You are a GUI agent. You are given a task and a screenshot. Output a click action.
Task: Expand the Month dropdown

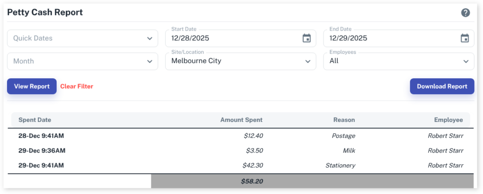click(x=83, y=61)
